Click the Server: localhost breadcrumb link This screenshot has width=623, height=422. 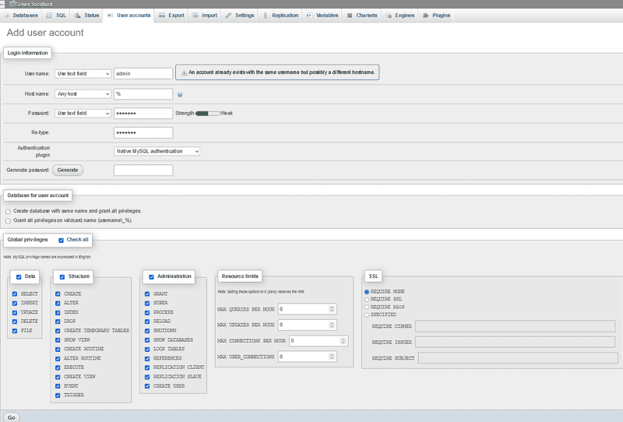(x=33, y=4)
